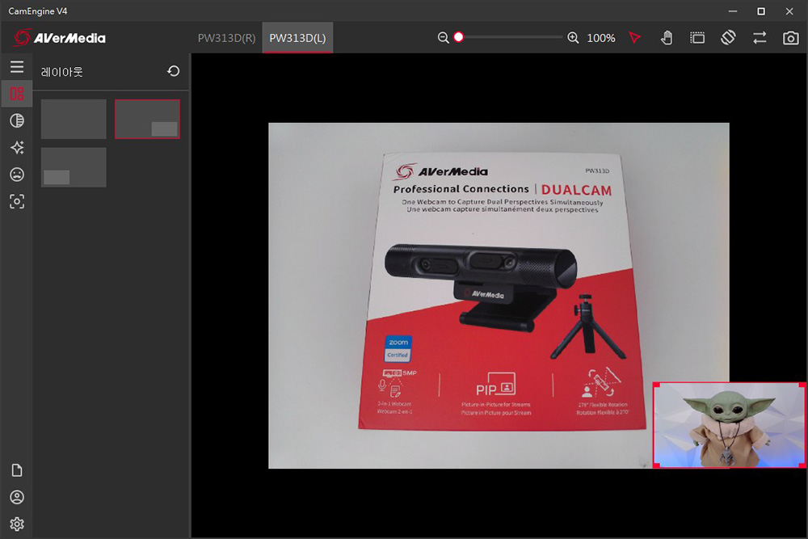Viewport: 808px width, 539px height.
Task: Click the main camera preview image
Action: tap(499, 295)
